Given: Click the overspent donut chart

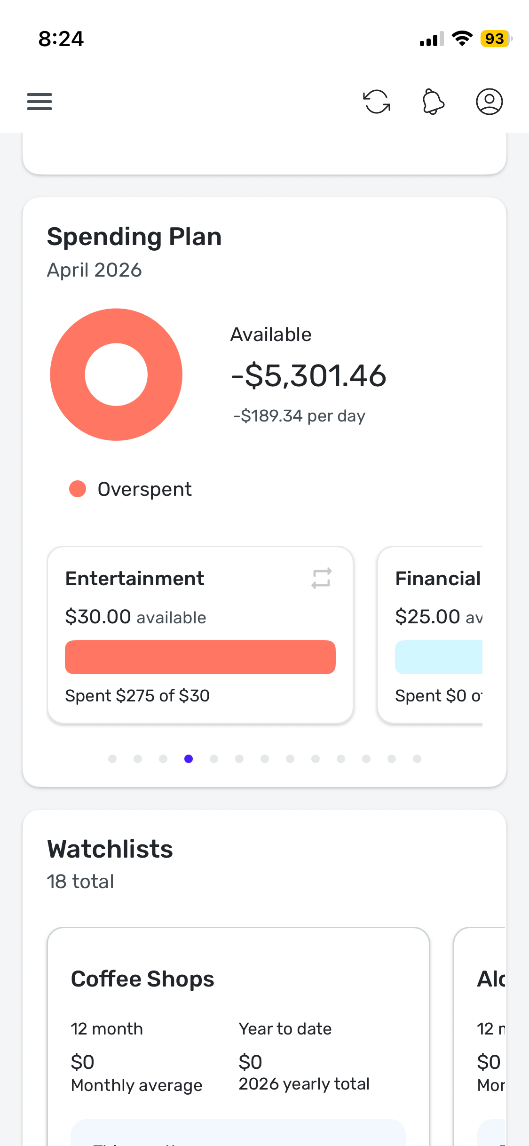Looking at the screenshot, I should coord(116,374).
